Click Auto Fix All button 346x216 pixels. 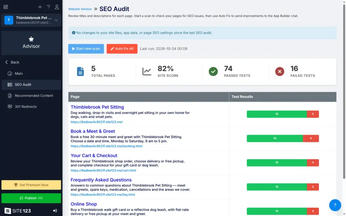(x=122, y=49)
